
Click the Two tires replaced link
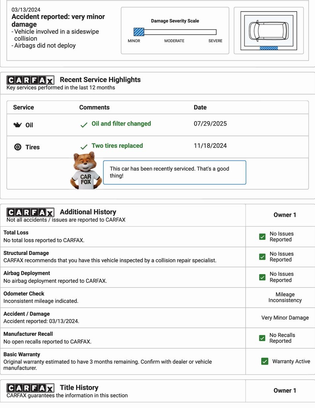(117, 146)
